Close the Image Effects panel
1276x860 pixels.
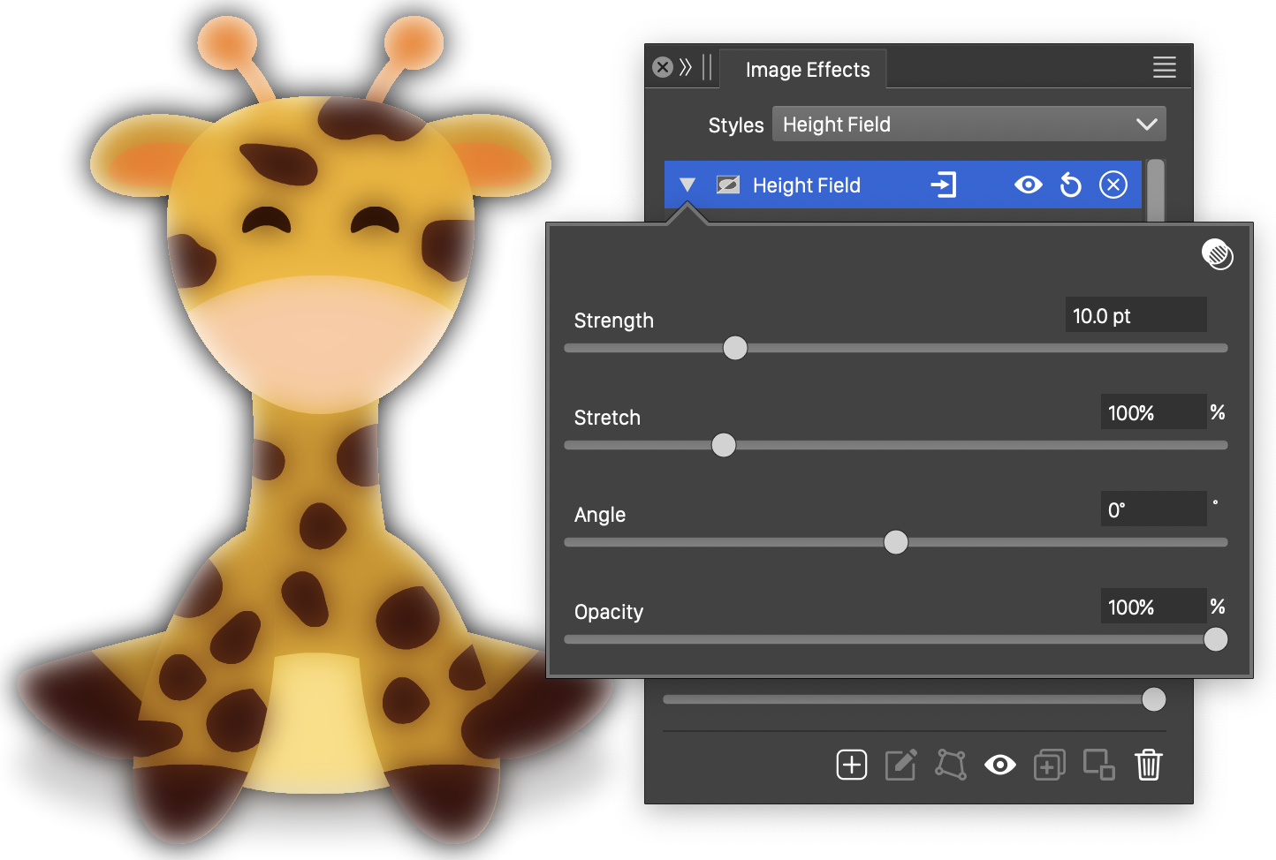pyautogui.click(x=663, y=68)
